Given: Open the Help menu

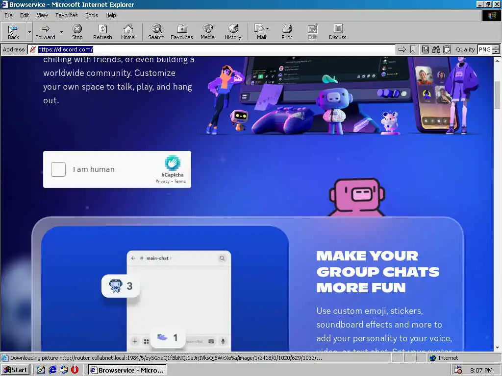Looking at the screenshot, I should 110,15.
